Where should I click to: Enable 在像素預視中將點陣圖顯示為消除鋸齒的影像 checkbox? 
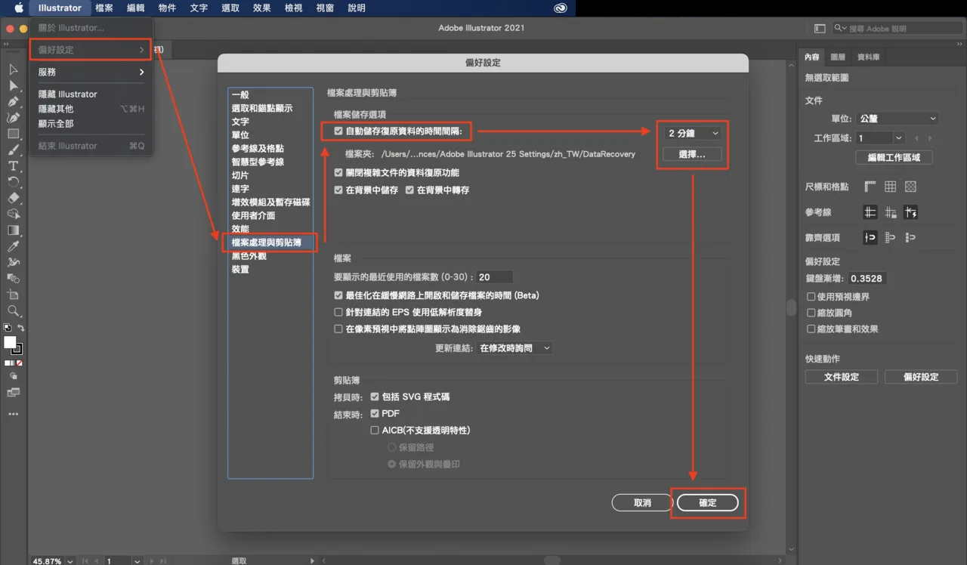tap(338, 329)
